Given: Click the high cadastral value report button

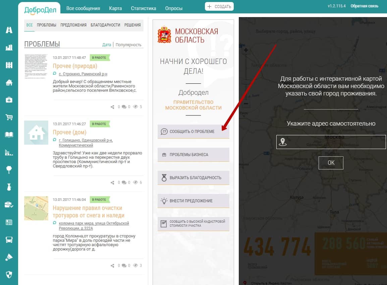Looking at the screenshot, I should (x=193, y=224).
